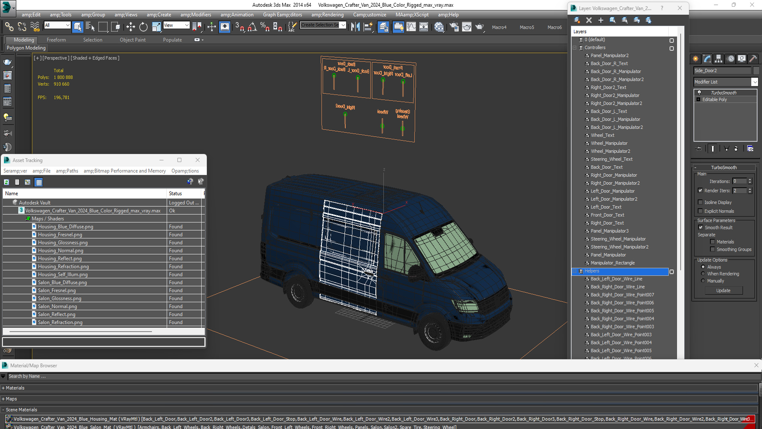Viewport: 762px width, 429px height.
Task: Open the Modifiers menu
Action: 196,15
